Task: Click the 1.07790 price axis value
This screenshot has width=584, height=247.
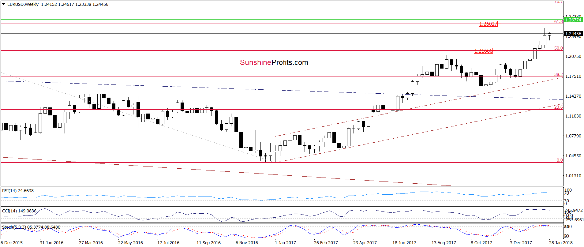Action: click(x=573, y=136)
